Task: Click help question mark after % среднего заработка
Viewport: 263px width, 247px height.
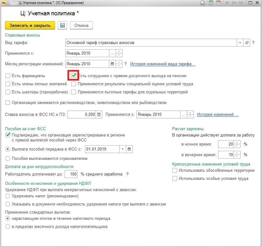Action: tap(127, 174)
